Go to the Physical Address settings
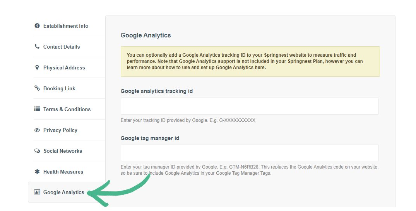This screenshot has height=211, width=416. tap(64, 68)
